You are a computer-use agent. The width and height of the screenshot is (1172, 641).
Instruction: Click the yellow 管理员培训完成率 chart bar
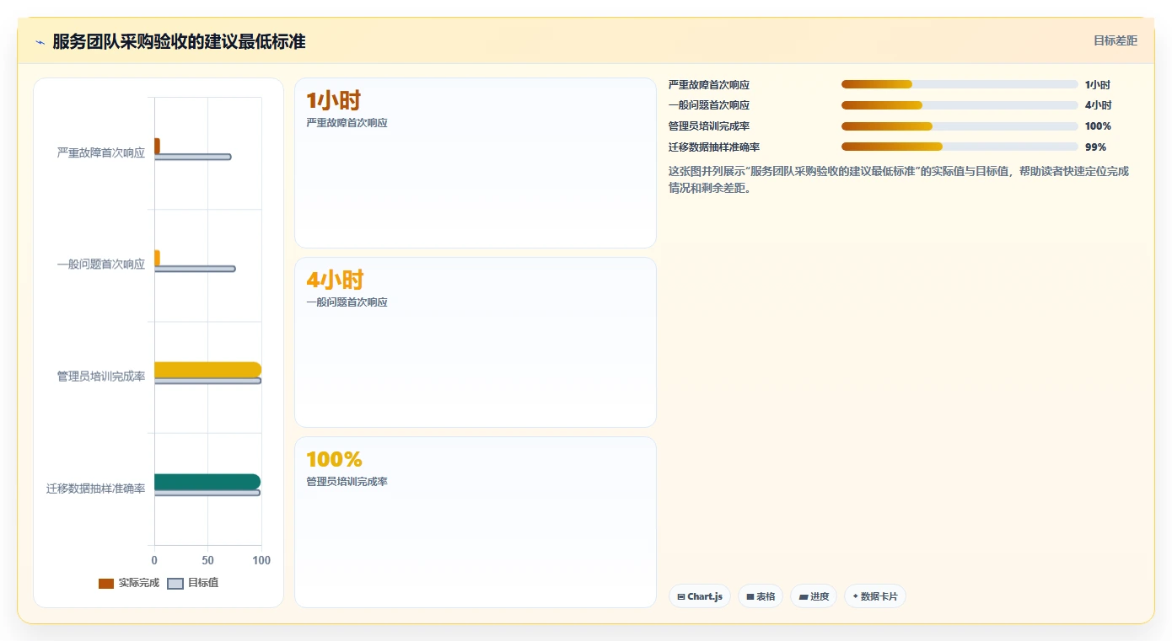tap(207, 370)
